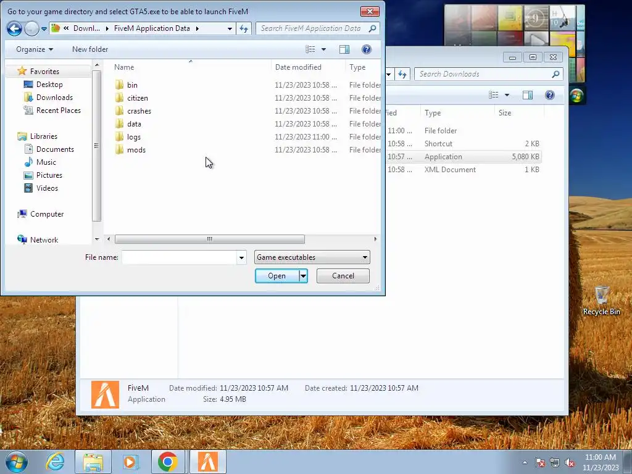Open the Recycle Bin on desktop
Screen dimensions: 632x474
601,301
